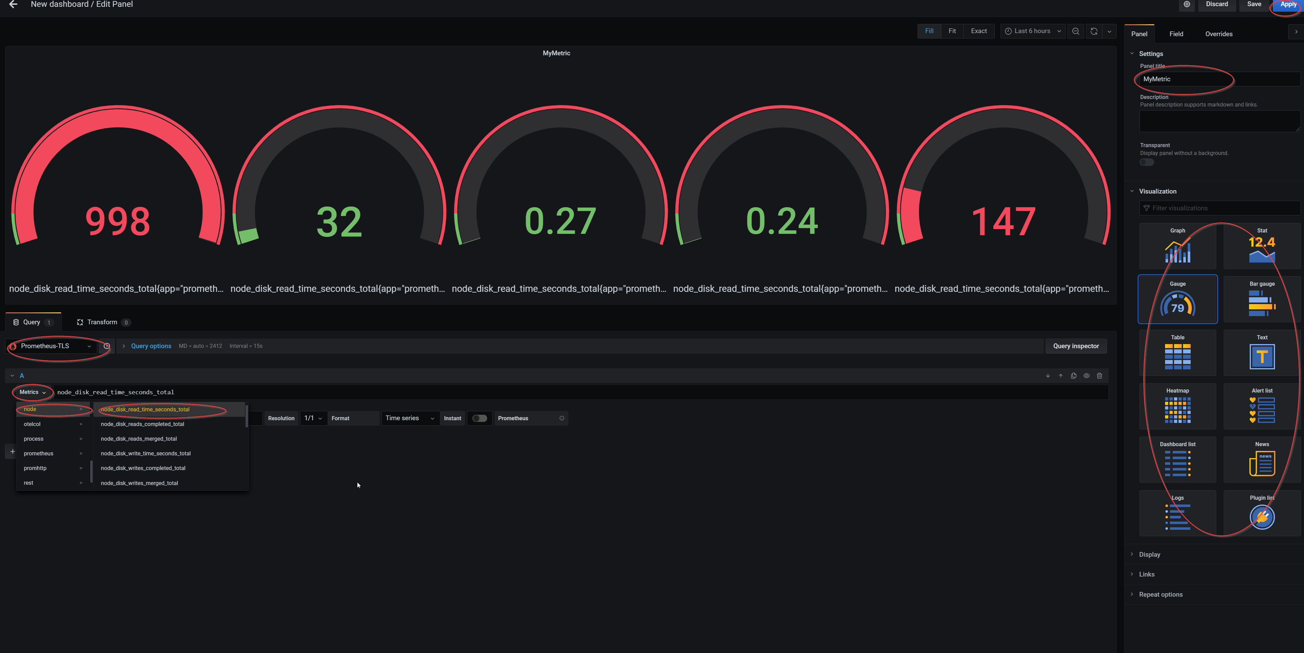
Task: Select prometheus in the metrics menu
Action: (53, 454)
